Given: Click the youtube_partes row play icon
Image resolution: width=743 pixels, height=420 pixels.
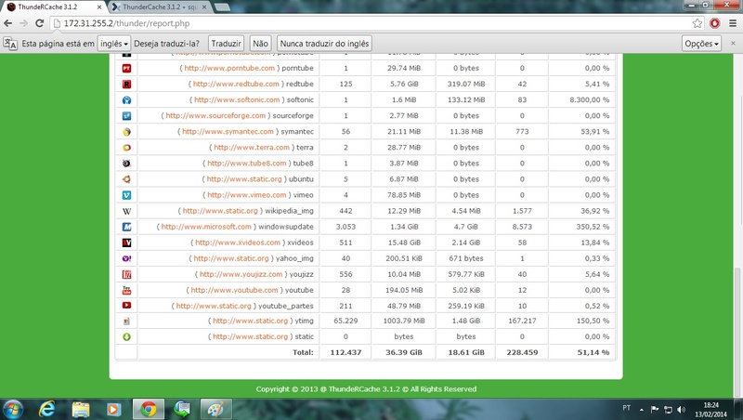Looking at the screenshot, I should pyautogui.click(x=126, y=306).
